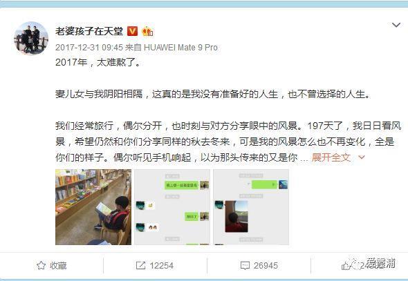Viewport: 408px width, 281px height.
Task: Click the thumbs-up like icon
Action: coord(346,265)
